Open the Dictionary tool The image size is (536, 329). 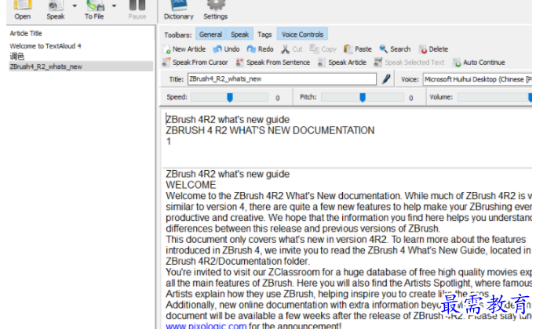click(178, 9)
